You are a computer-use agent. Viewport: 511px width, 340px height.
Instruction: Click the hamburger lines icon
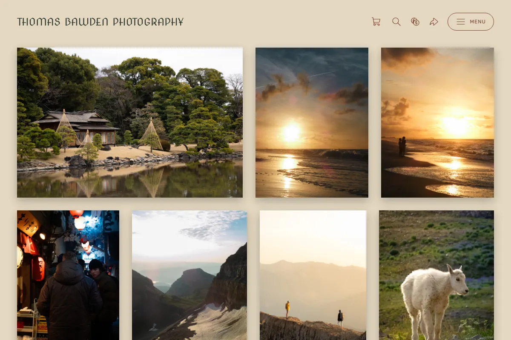[x=461, y=22]
